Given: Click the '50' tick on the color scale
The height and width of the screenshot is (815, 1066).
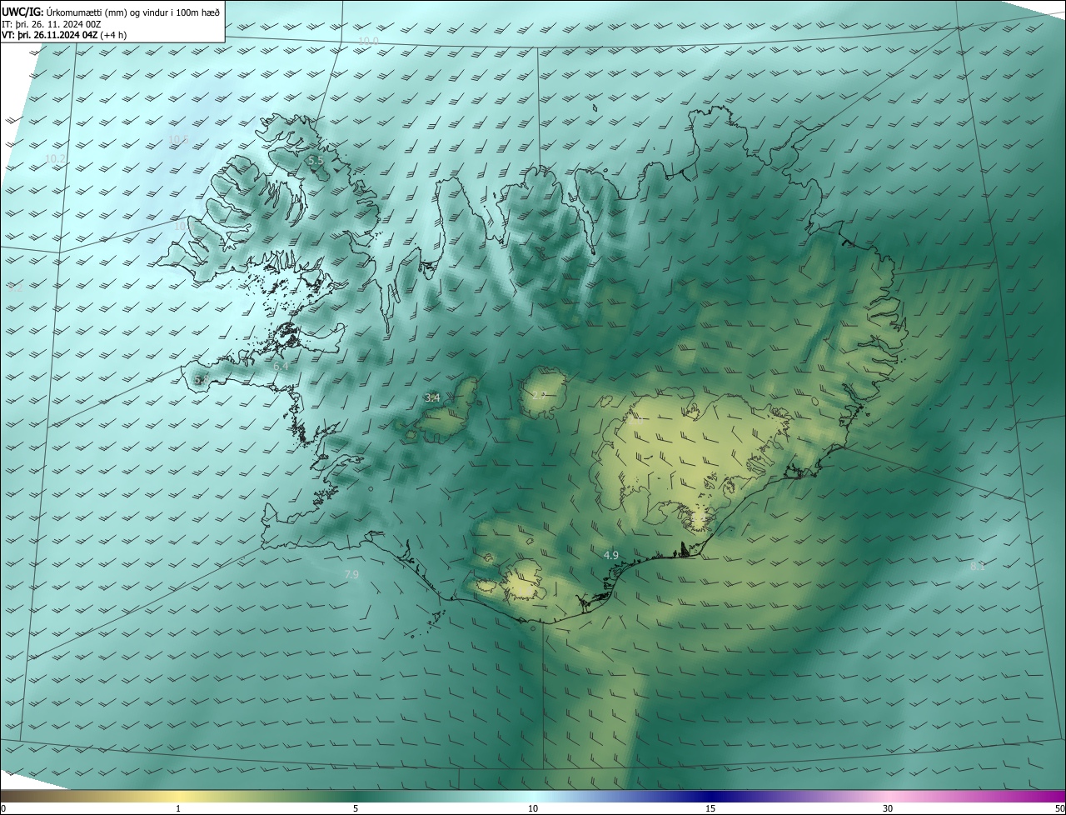Looking at the screenshot, I should click(1059, 808).
